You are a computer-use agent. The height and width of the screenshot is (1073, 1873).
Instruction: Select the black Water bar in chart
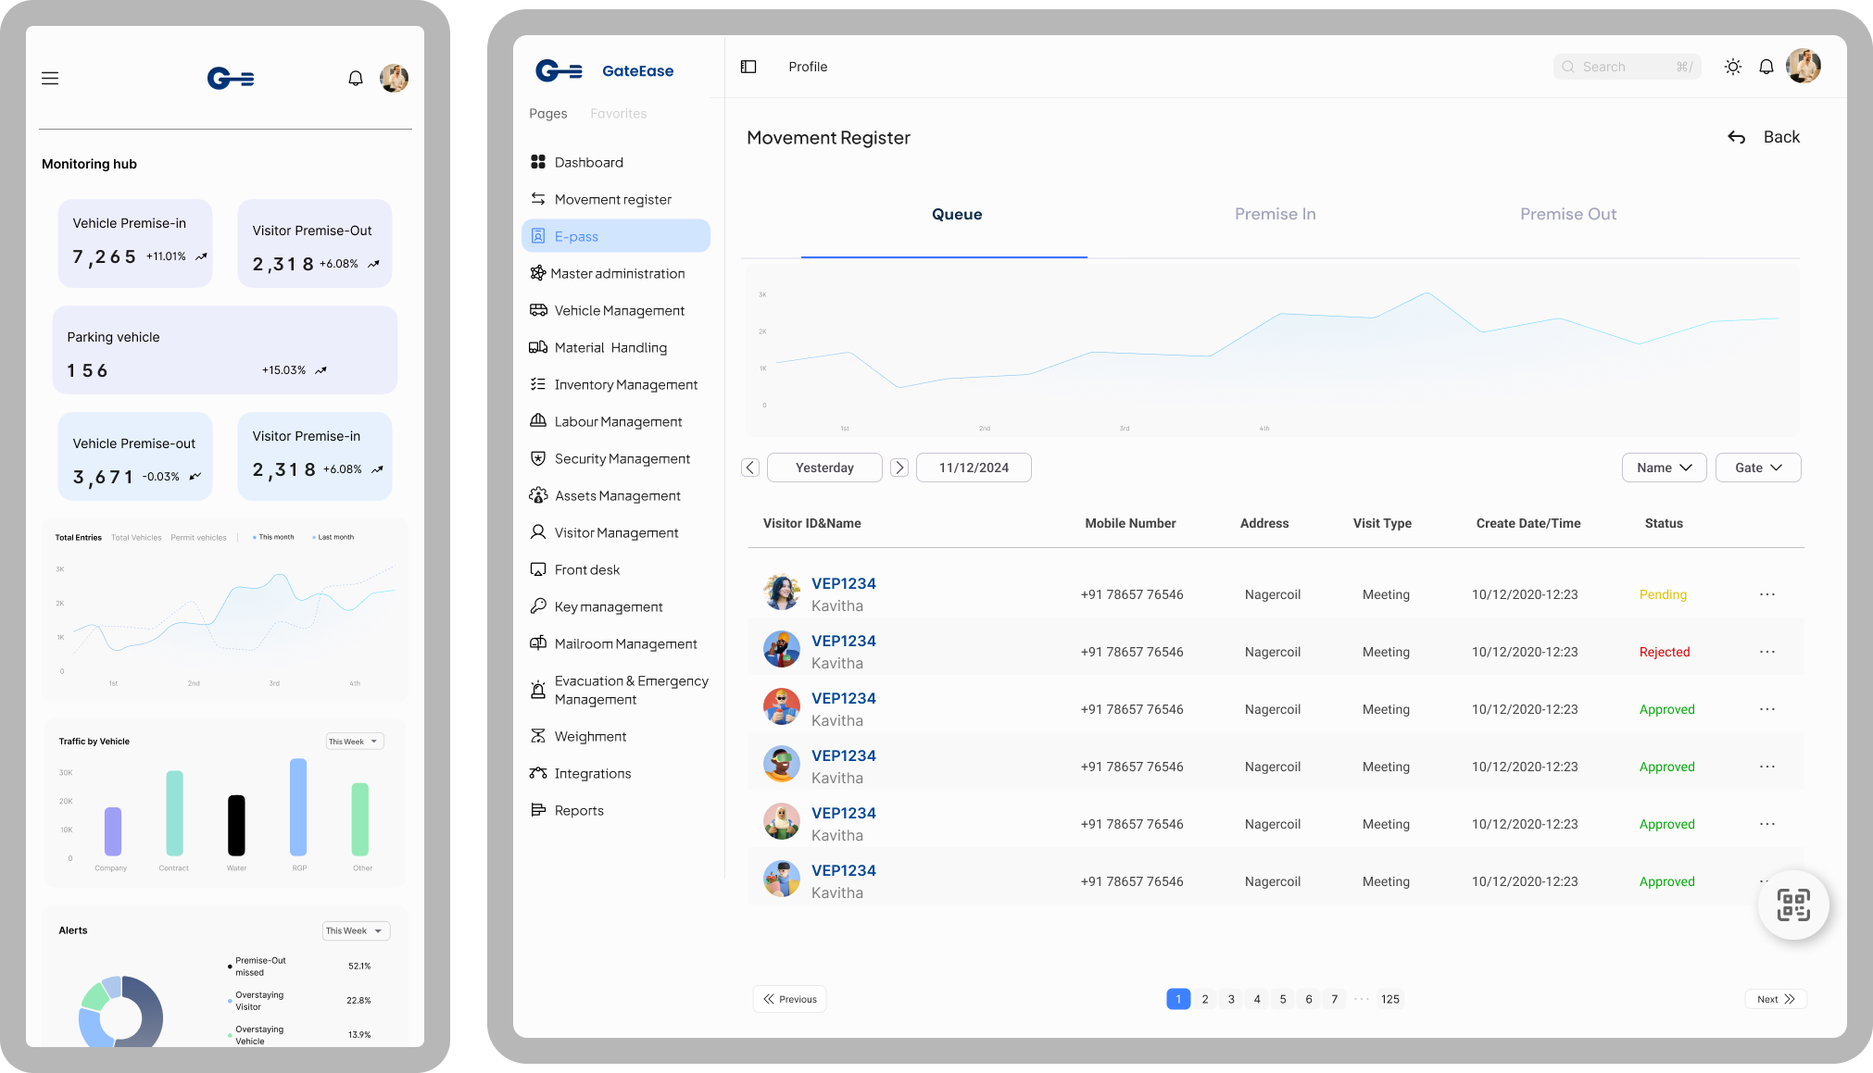pyautogui.click(x=236, y=825)
